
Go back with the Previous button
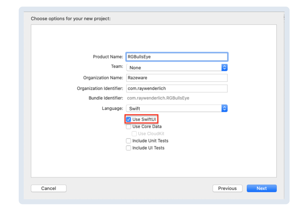227,188
